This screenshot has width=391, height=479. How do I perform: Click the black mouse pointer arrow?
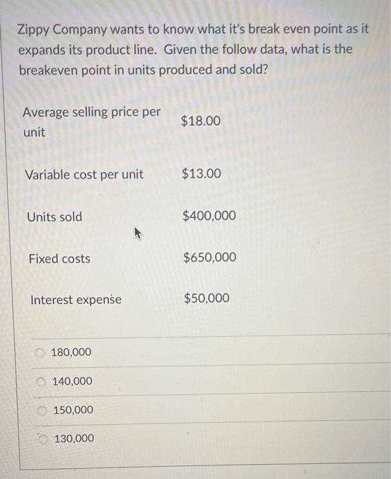point(138,233)
